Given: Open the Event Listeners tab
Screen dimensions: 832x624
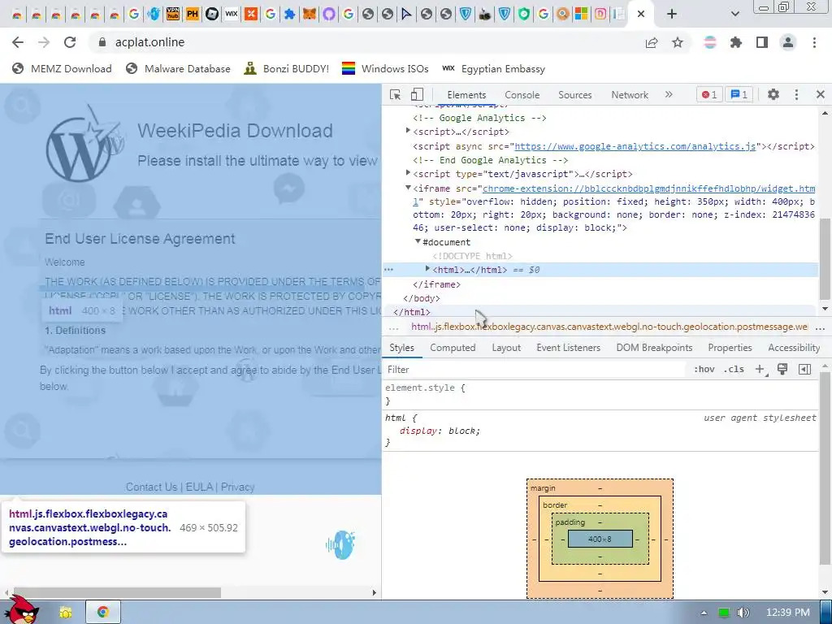Looking at the screenshot, I should [x=568, y=348].
